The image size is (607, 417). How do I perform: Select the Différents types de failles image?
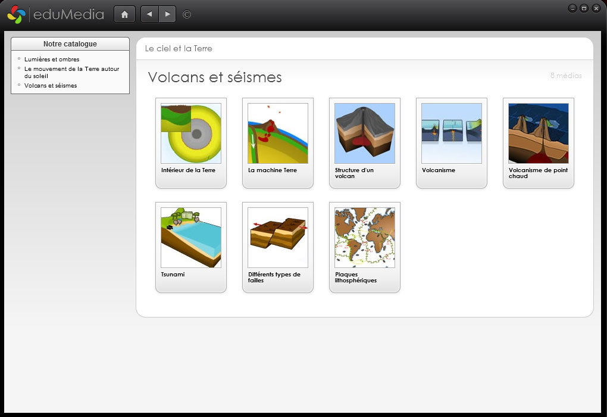(x=278, y=238)
